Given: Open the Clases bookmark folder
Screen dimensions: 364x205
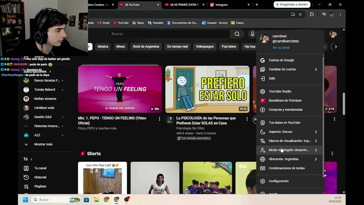Looking at the screenshot, I should click(x=237, y=23).
